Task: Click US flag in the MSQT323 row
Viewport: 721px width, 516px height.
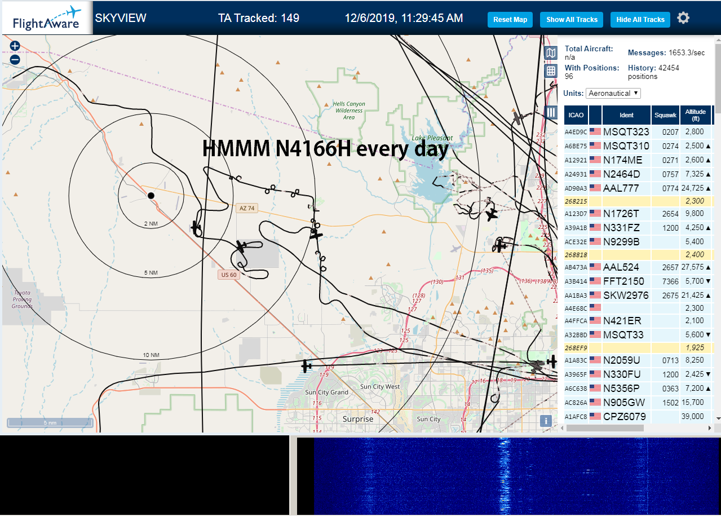Action: pyautogui.click(x=595, y=132)
